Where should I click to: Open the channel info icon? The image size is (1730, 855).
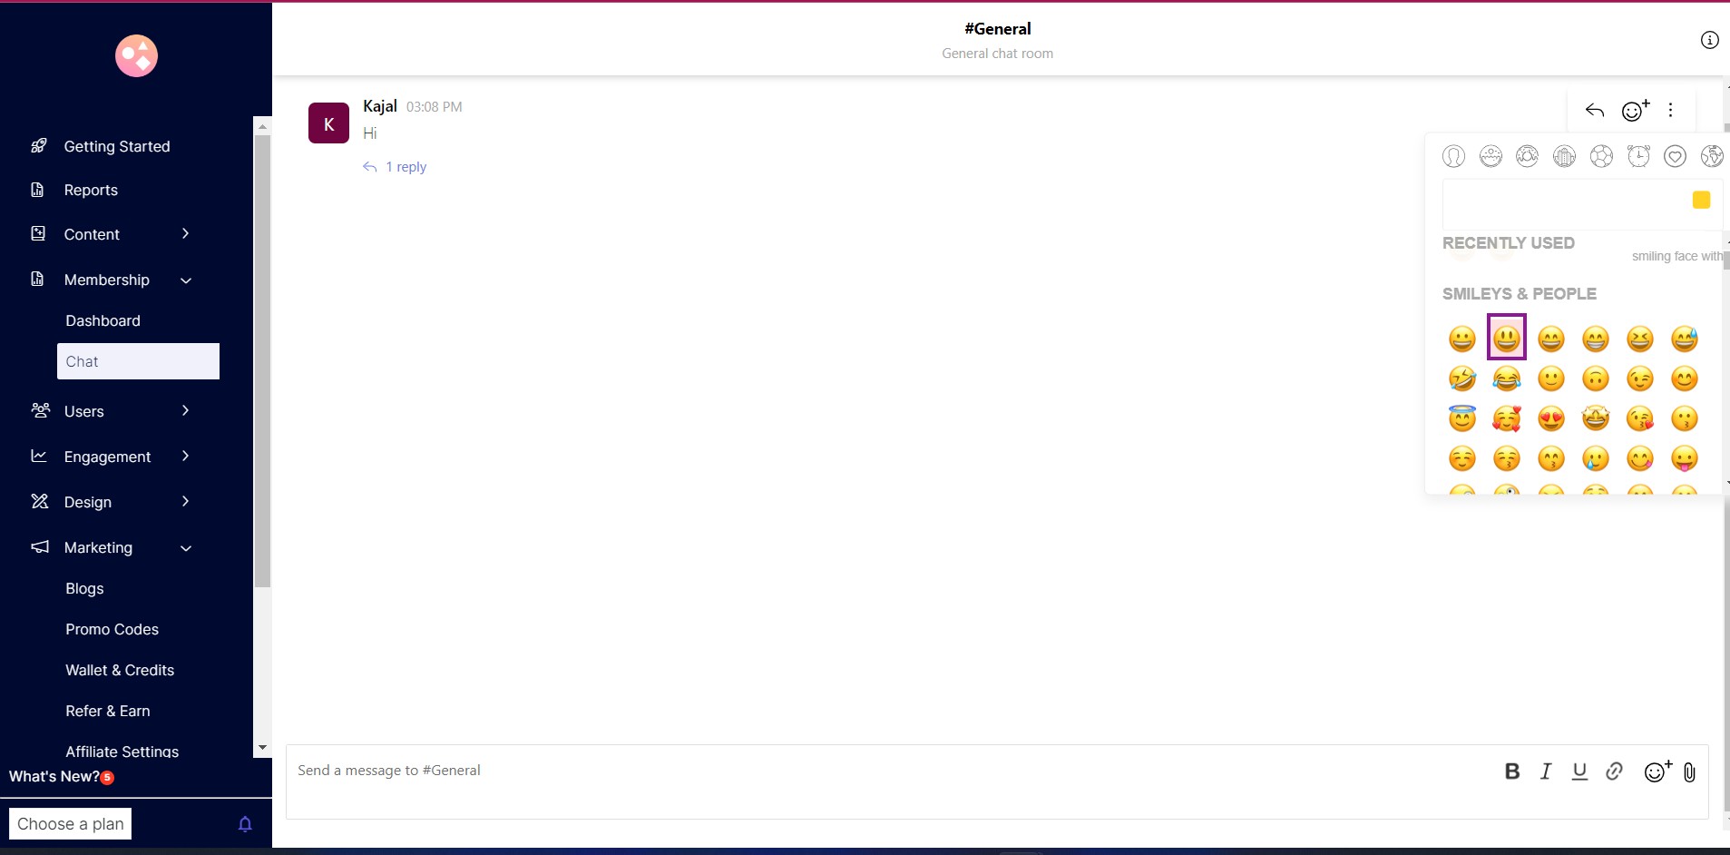(1709, 40)
